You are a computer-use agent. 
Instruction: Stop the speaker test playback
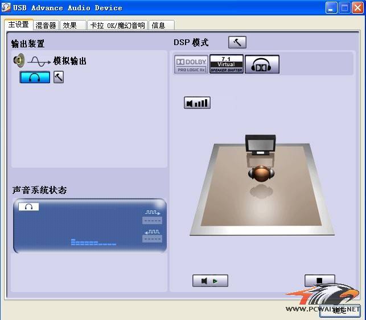[x=319, y=281]
